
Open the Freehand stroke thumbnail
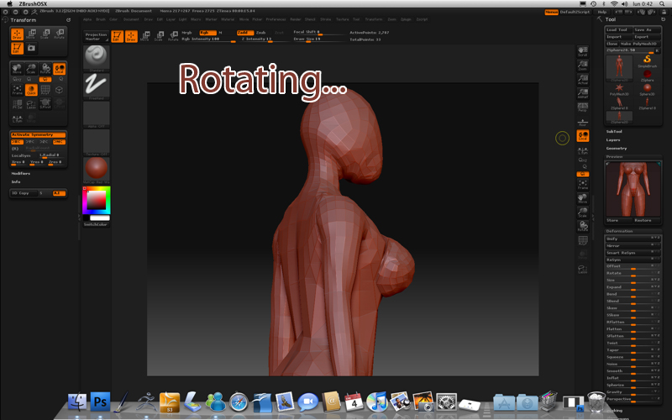pos(96,86)
